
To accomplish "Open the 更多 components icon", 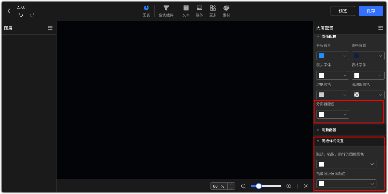I will tap(213, 8).
